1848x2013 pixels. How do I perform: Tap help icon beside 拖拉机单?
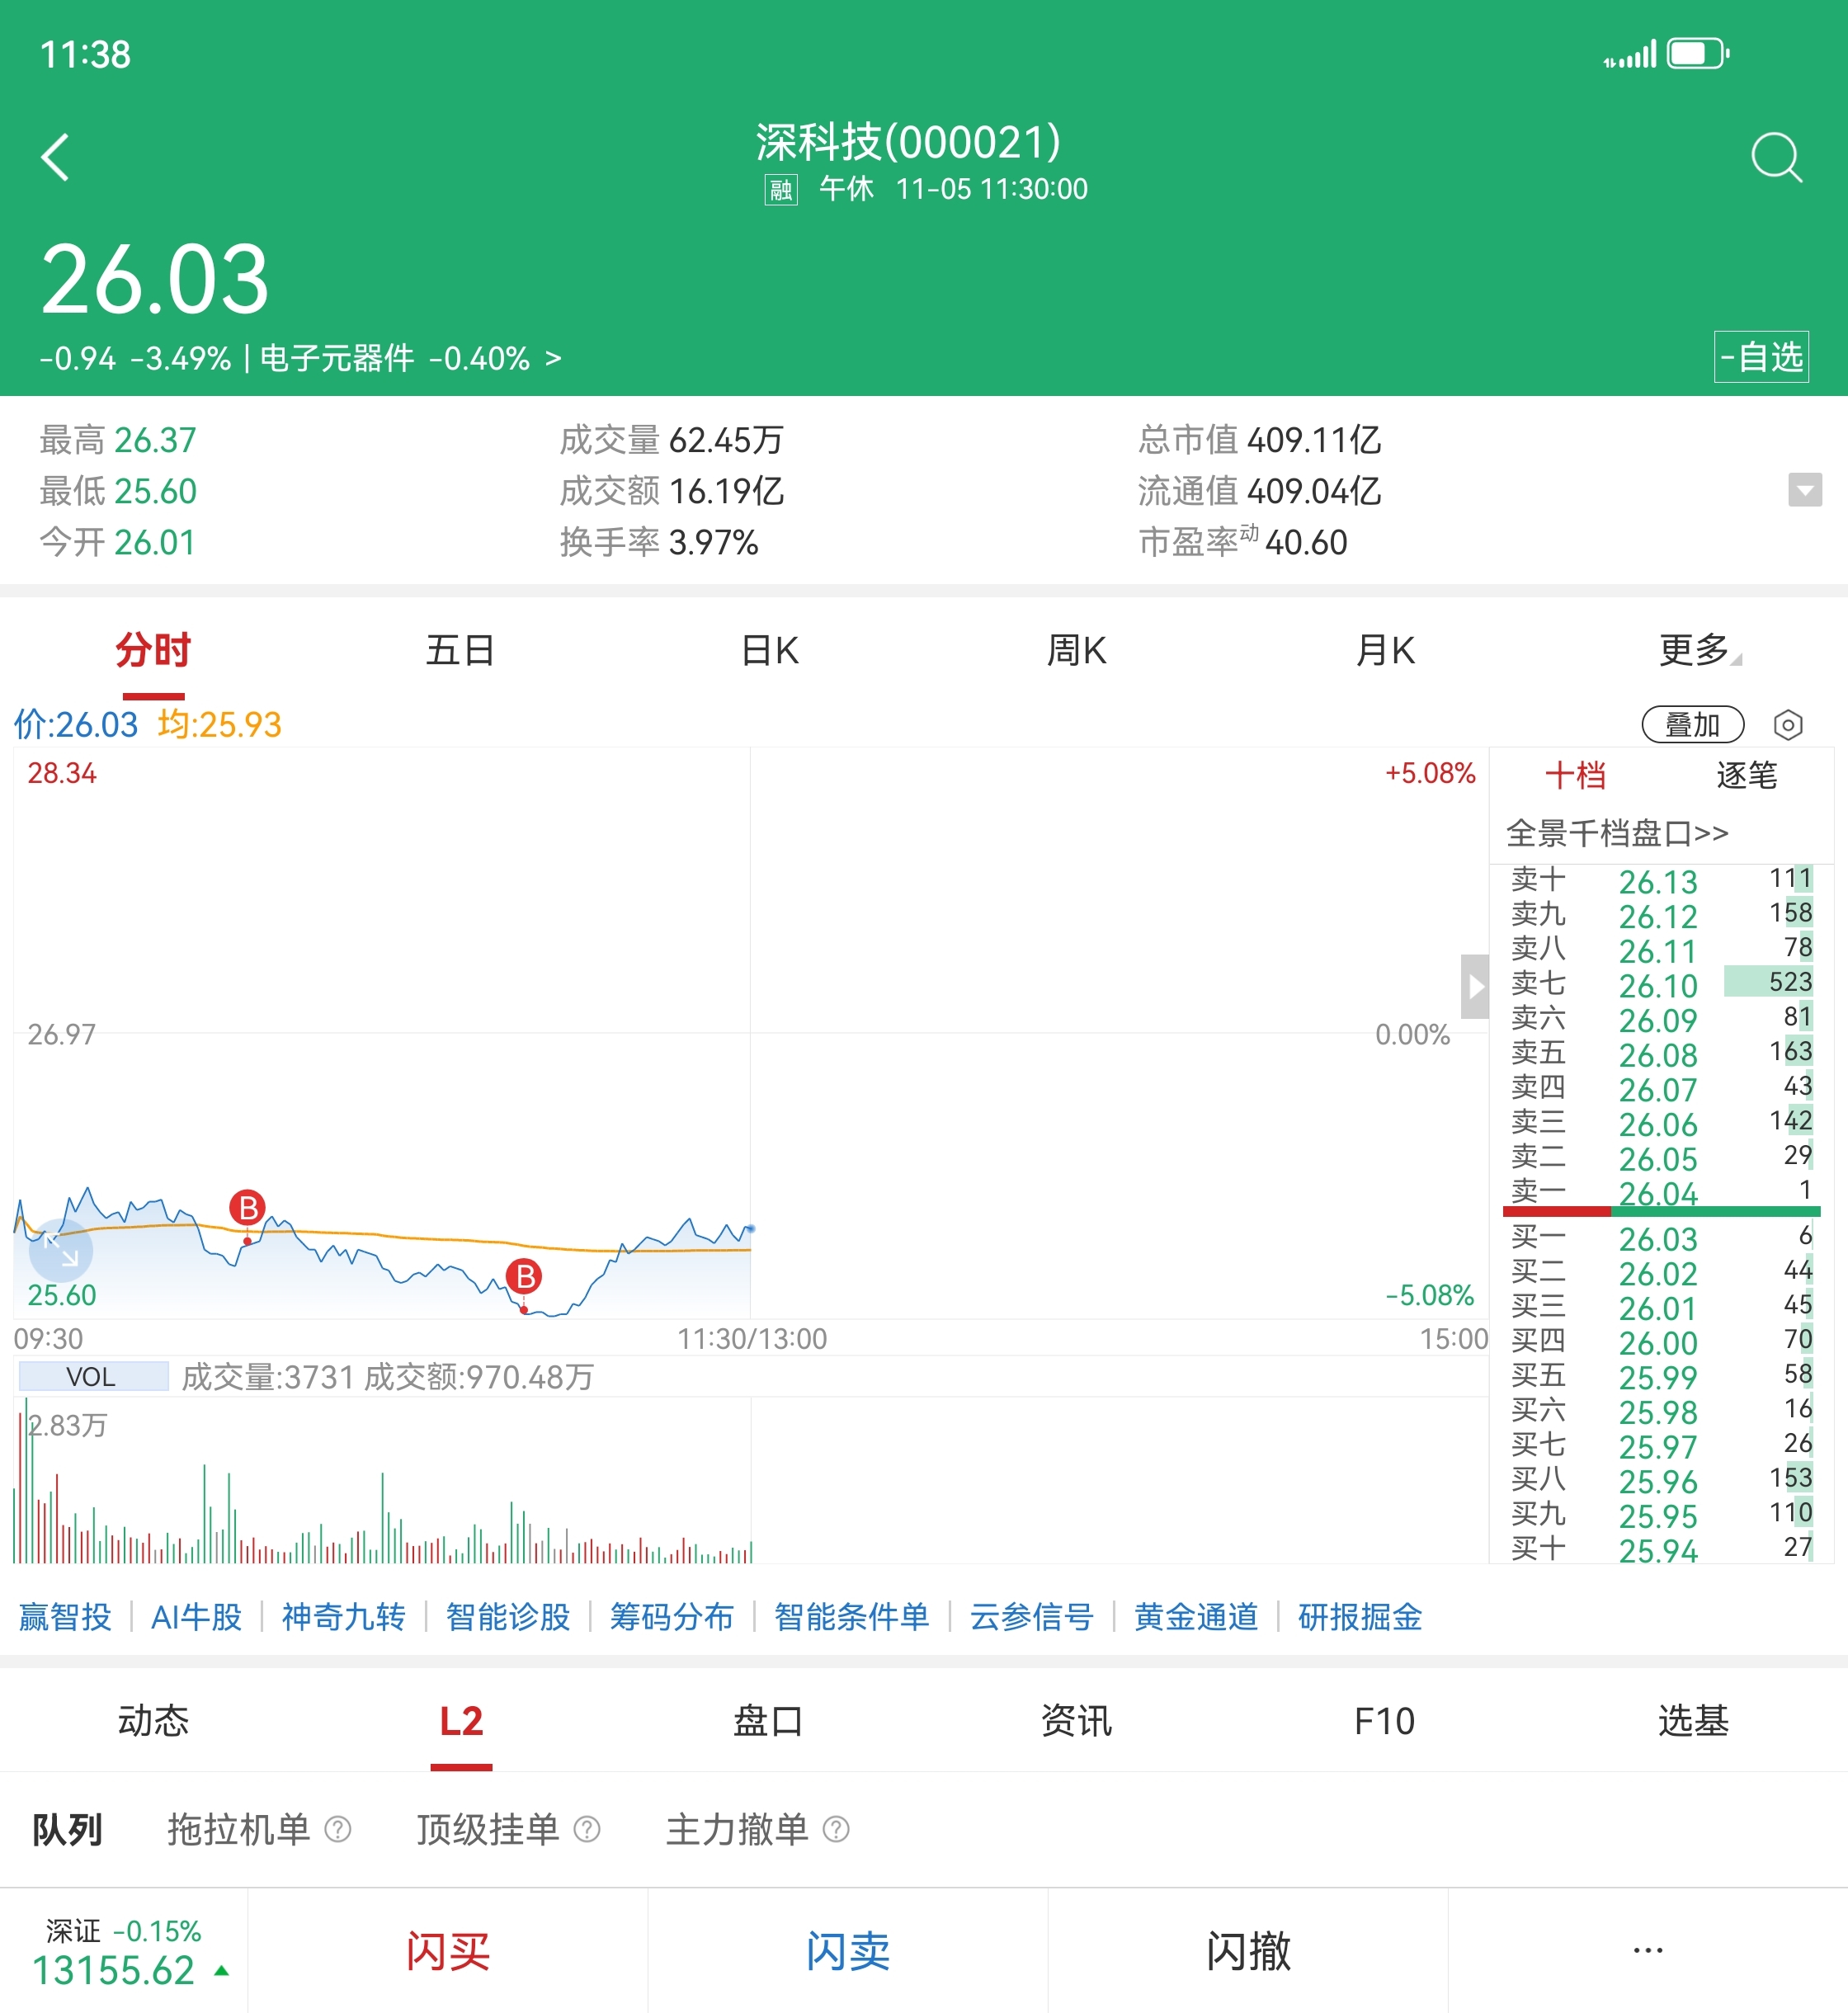(x=338, y=1829)
